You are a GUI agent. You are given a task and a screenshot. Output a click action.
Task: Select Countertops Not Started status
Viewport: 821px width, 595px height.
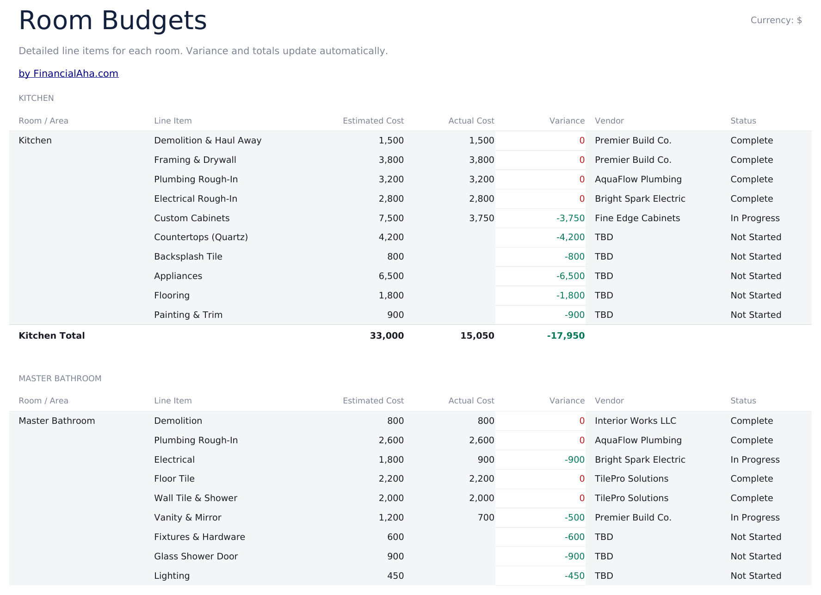756,237
